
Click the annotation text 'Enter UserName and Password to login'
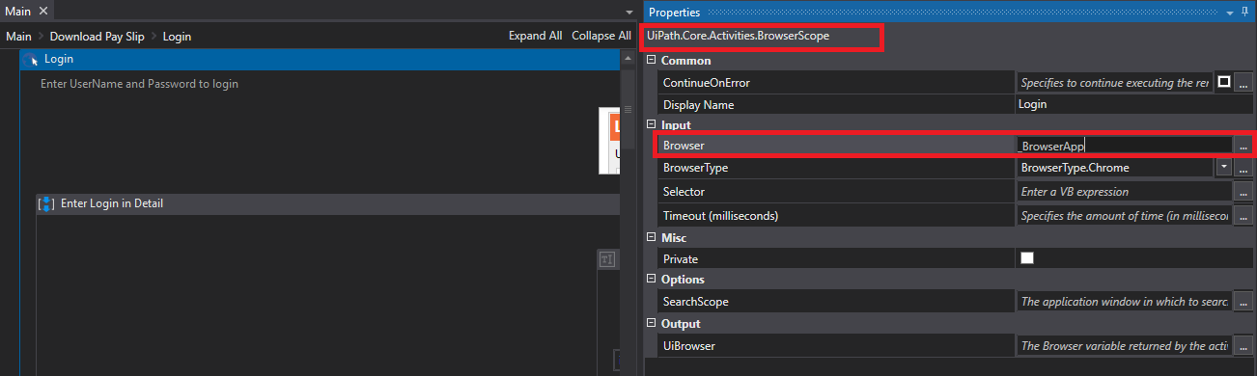pyautogui.click(x=139, y=84)
